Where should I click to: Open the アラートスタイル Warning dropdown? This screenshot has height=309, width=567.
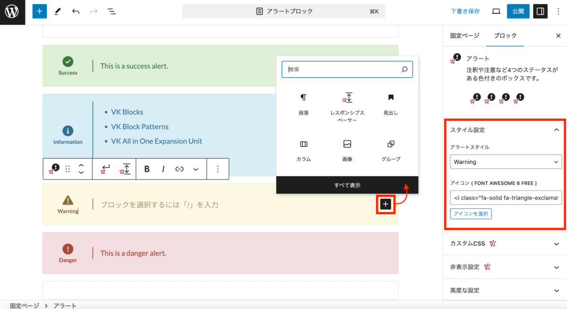506,162
